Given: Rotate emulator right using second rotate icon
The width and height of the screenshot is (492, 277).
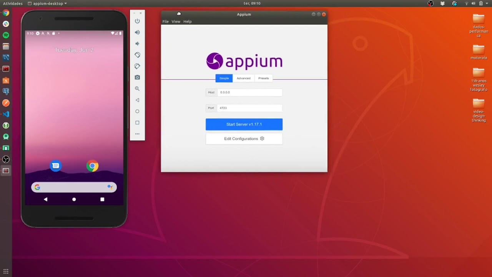Looking at the screenshot, I should [137, 66].
